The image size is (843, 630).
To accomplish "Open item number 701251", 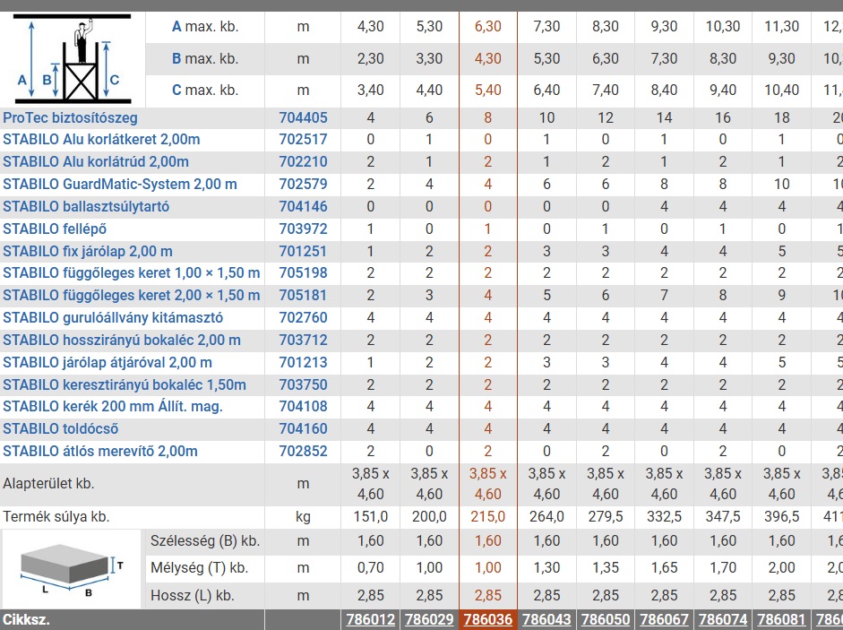I will click(303, 251).
